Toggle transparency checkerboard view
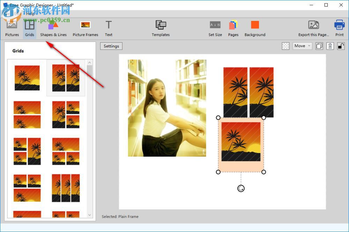The image size is (349, 232). click(x=285, y=46)
